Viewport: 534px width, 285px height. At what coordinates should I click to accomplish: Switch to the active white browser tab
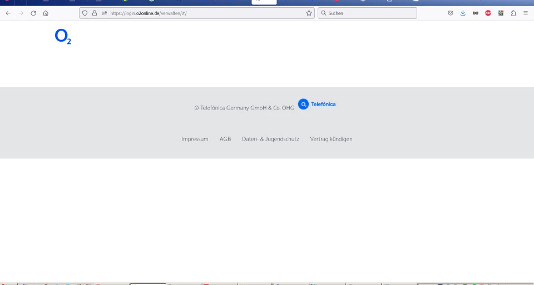coord(264,2)
